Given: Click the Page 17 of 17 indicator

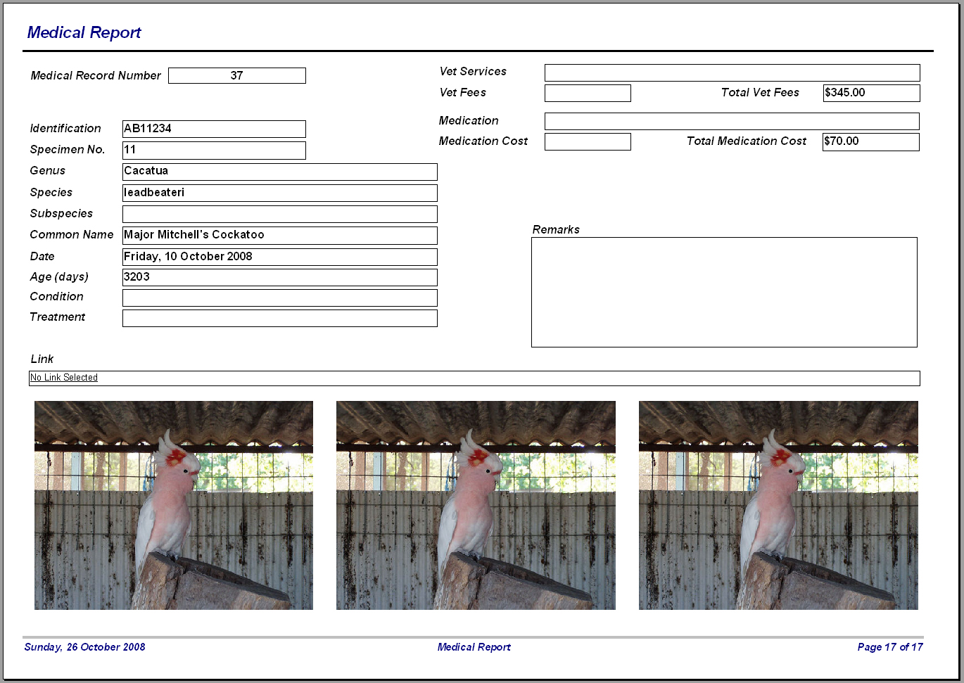Looking at the screenshot, I should point(890,647).
